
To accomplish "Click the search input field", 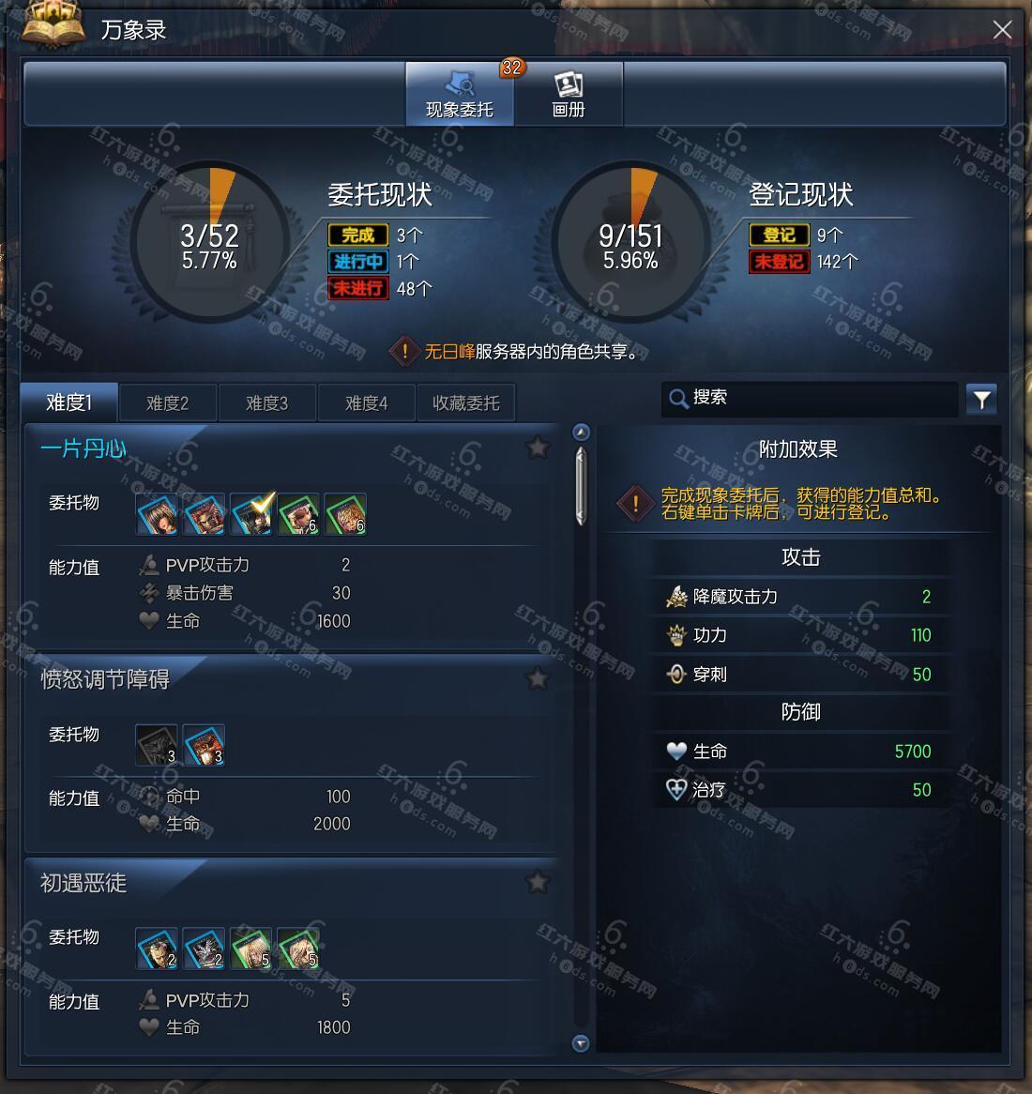I will pos(810,399).
